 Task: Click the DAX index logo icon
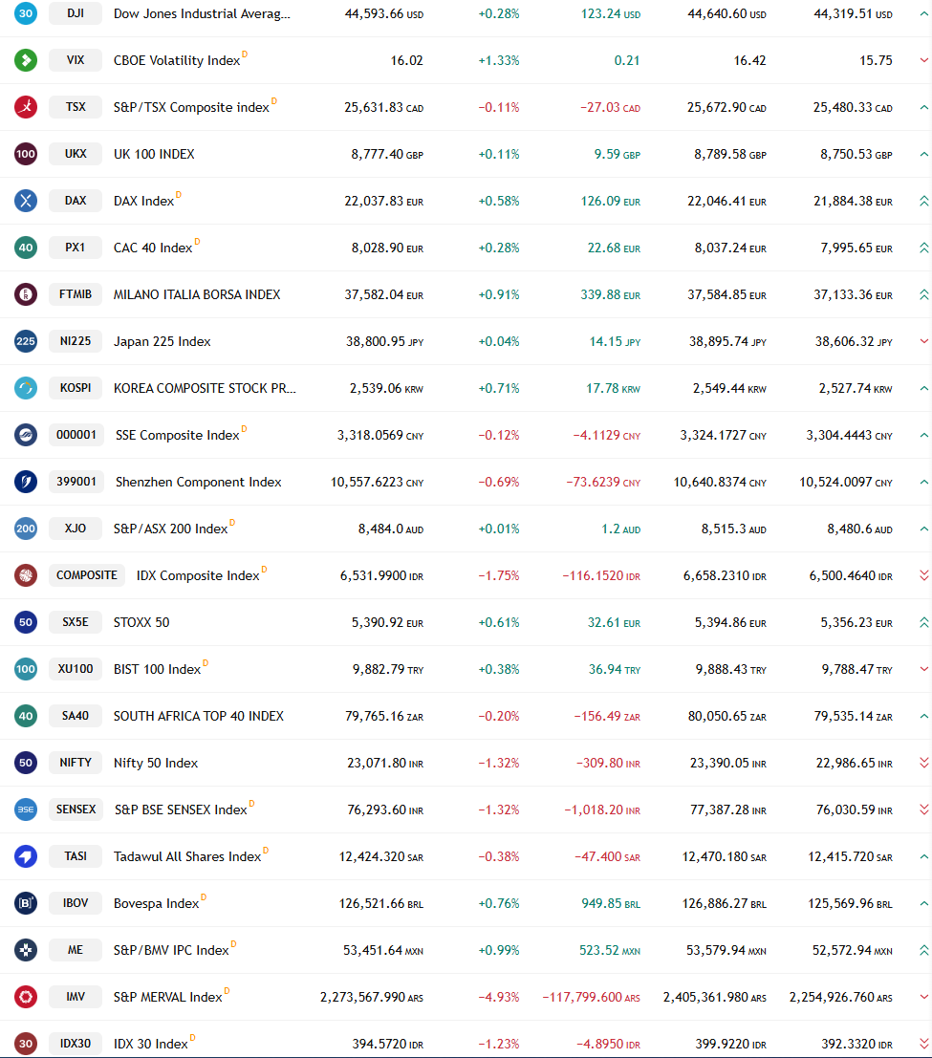pyautogui.click(x=26, y=201)
